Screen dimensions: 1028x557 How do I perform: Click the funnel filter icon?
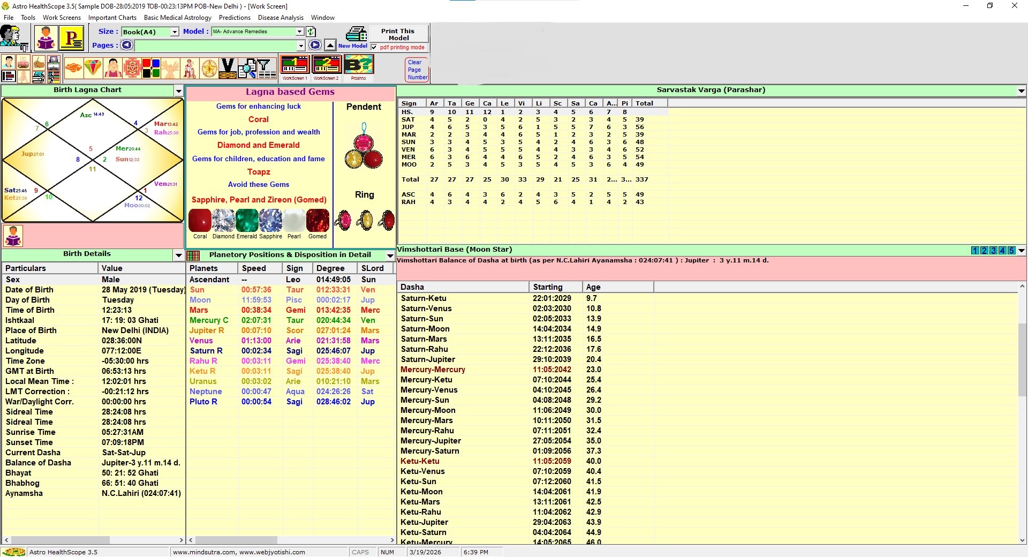point(266,68)
